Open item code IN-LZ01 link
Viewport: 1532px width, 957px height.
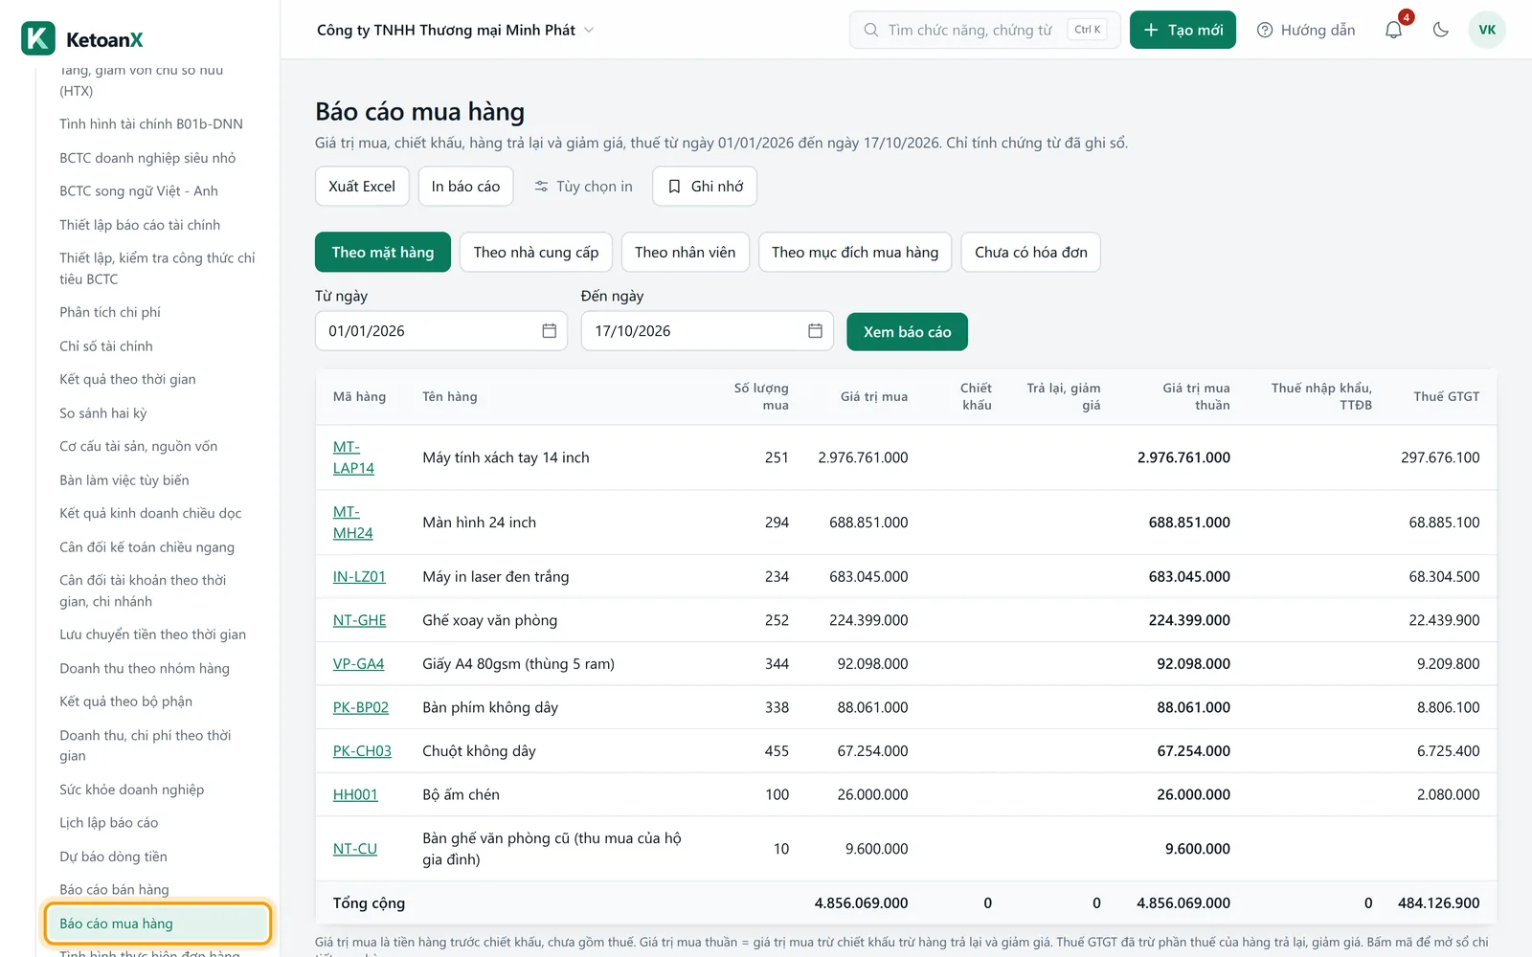[359, 576]
